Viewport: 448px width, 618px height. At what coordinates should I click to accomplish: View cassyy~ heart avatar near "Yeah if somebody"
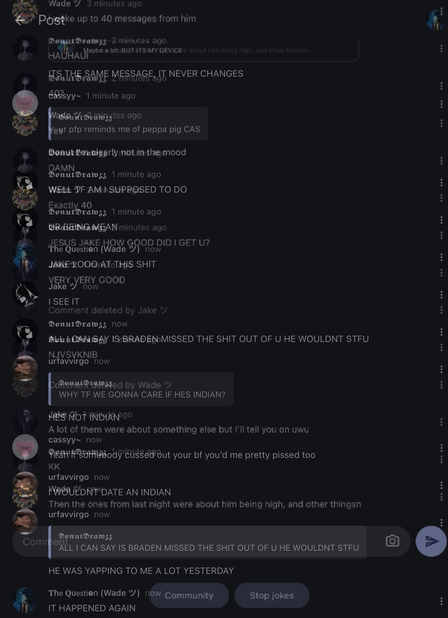click(25, 447)
